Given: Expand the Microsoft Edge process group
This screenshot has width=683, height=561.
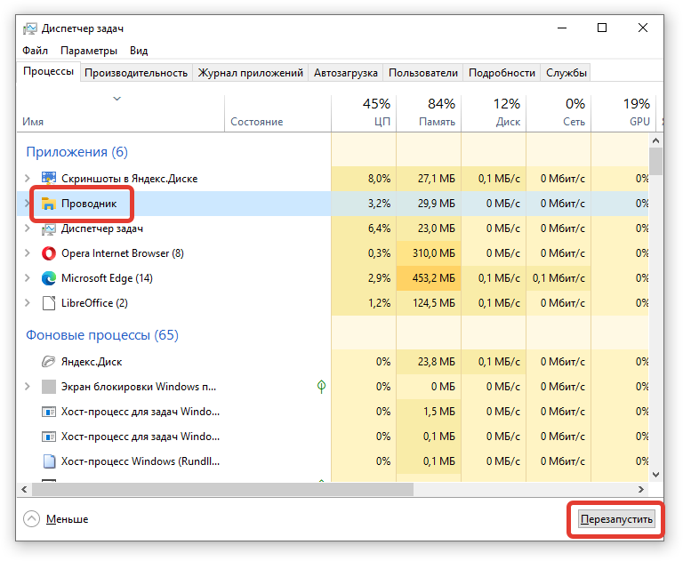Looking at the screenshot, I should 28,278.
